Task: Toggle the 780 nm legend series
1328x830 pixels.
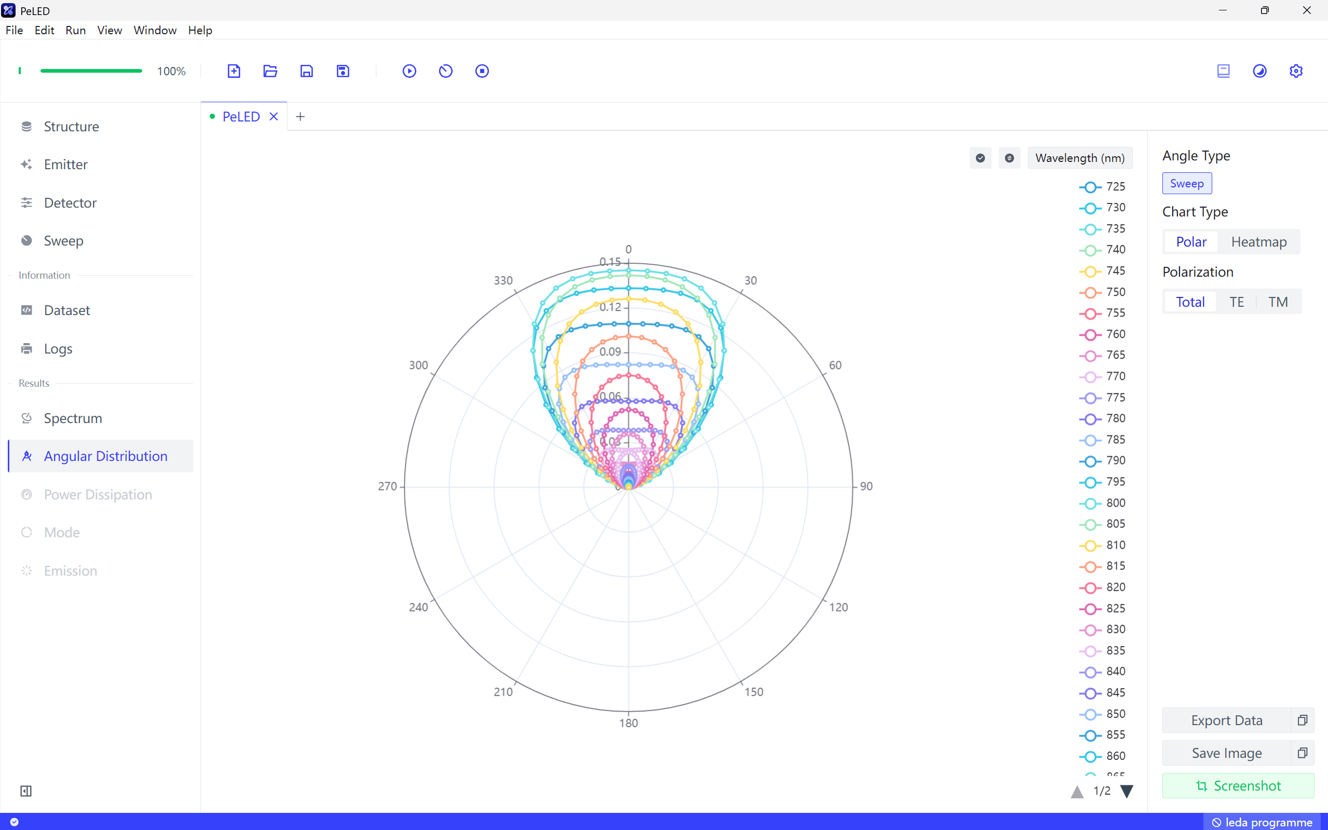Action: pyautogui.click(x=1102, y=418)
